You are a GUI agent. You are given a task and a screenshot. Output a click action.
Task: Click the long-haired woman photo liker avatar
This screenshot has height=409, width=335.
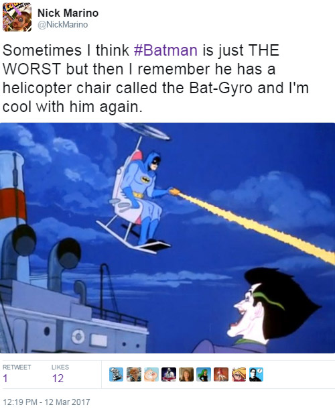point(186,374)
